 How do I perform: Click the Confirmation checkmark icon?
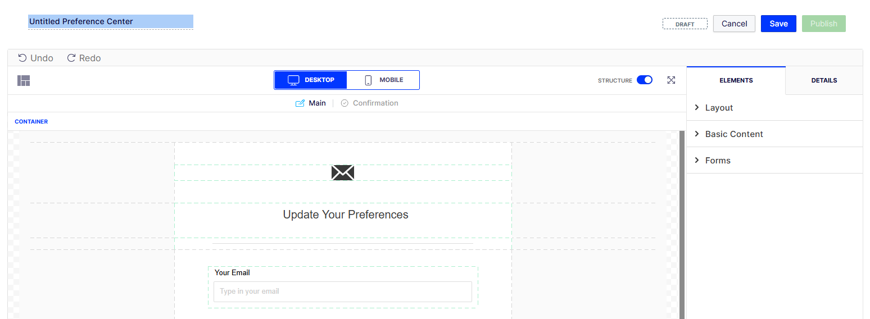pyautogui.click(x=345, y=103)
